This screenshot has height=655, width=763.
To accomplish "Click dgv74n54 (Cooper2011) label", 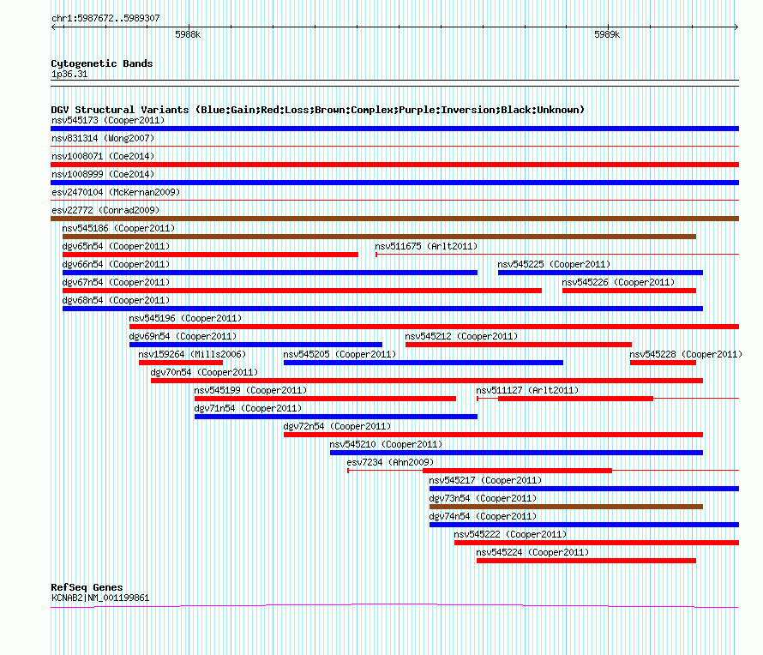I will click(484, 516).
